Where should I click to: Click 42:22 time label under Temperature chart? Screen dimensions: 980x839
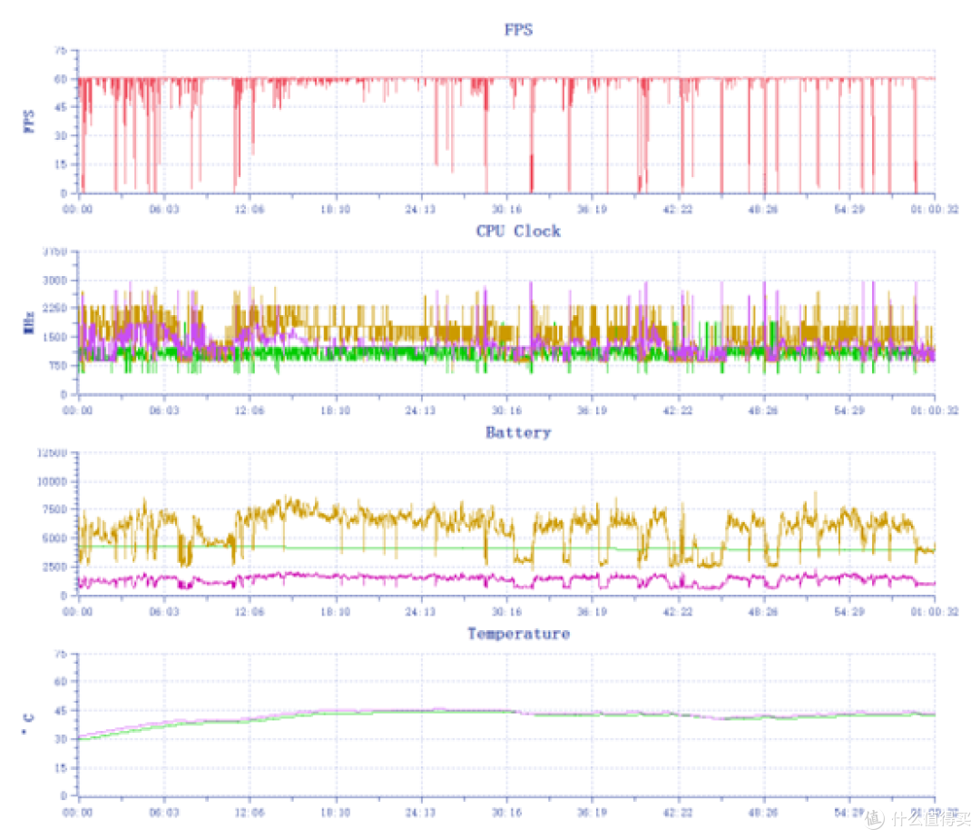[x=678, y=812]
